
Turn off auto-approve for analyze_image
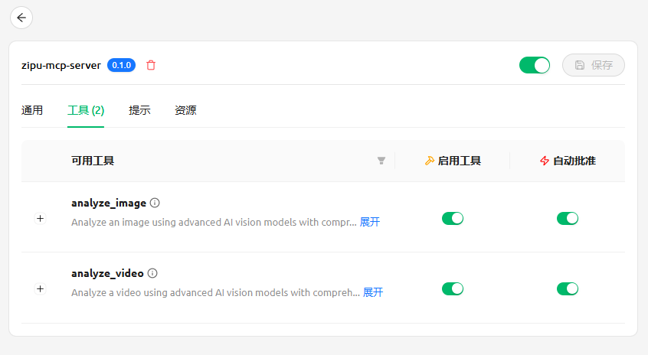point(568,218)
